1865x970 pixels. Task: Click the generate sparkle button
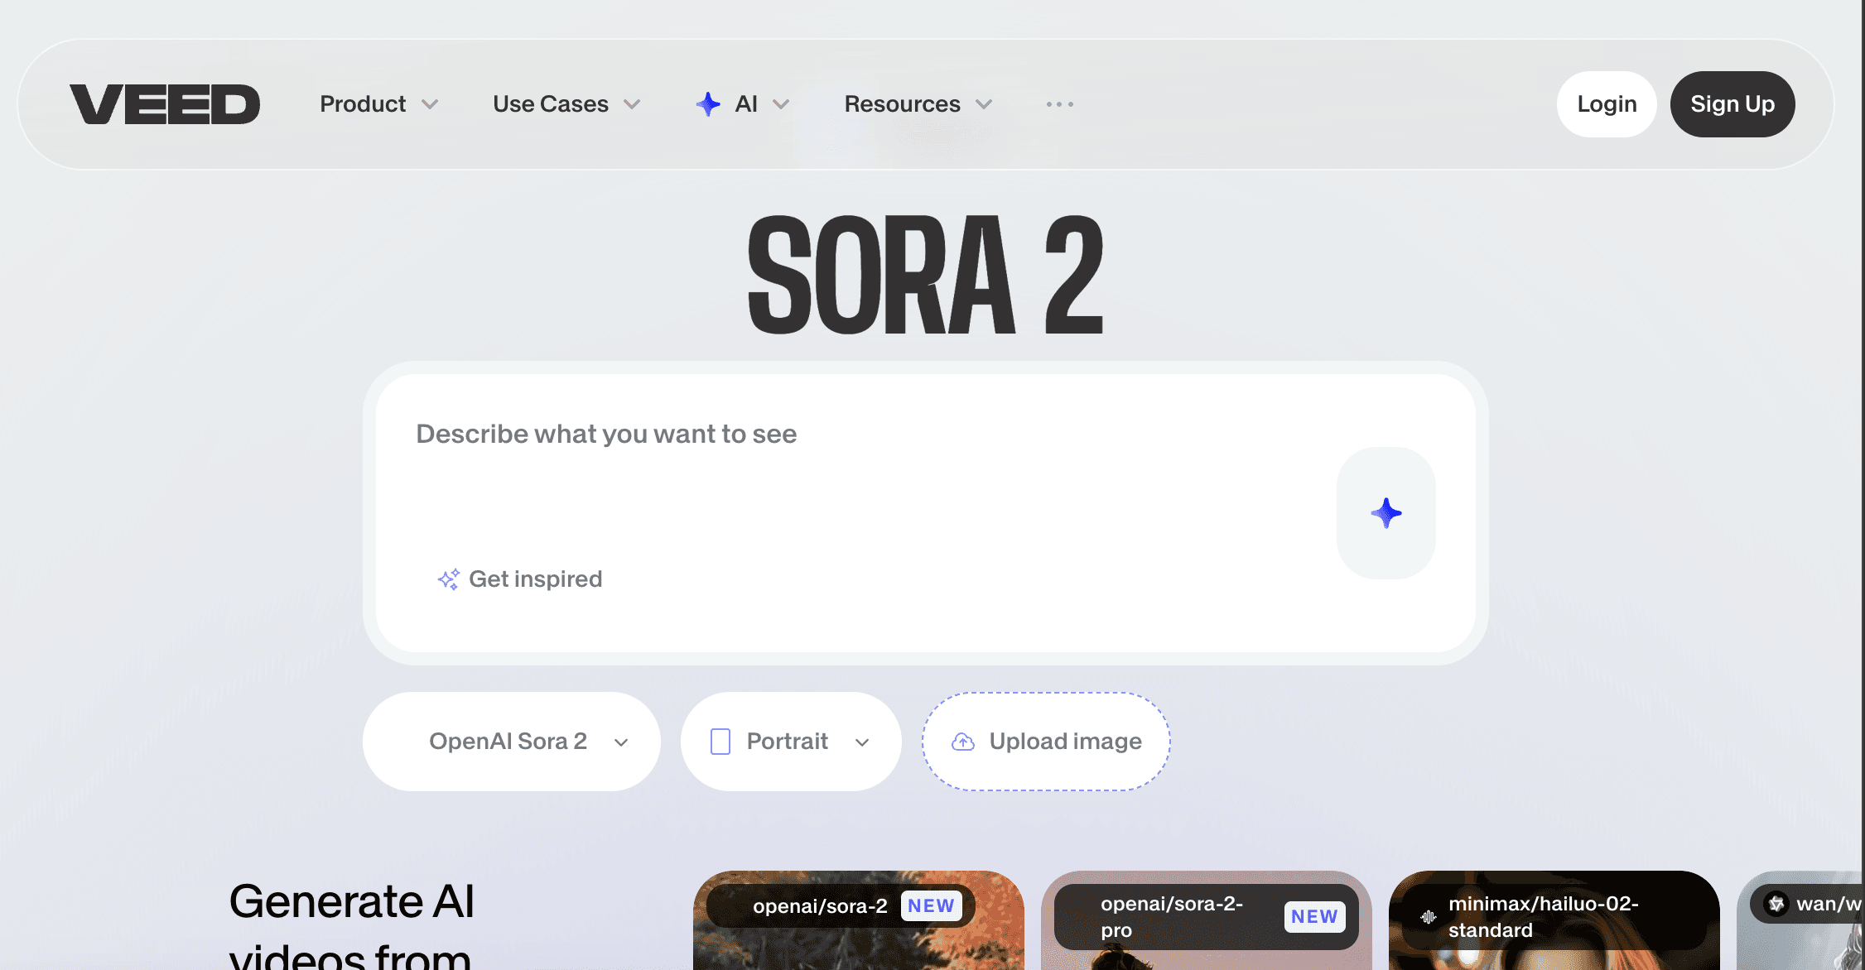1386,513
